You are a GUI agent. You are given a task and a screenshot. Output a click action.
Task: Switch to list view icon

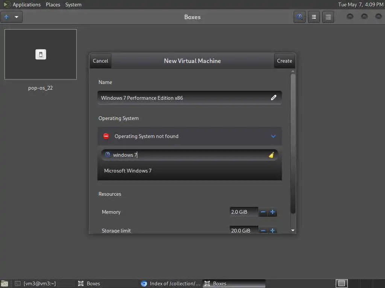(314, 17)
